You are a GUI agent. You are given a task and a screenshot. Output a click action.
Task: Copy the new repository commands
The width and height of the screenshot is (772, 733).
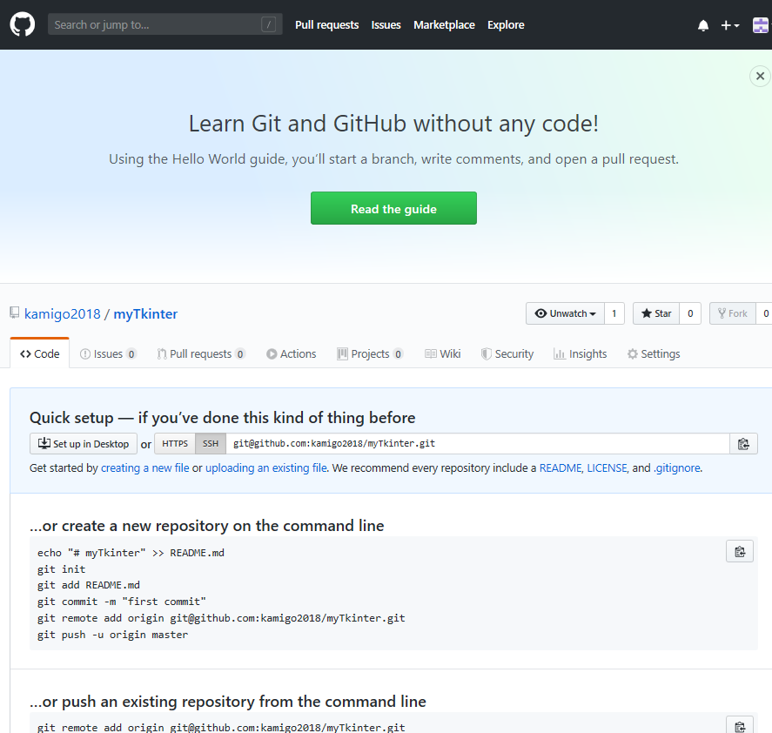click(740, 551)
